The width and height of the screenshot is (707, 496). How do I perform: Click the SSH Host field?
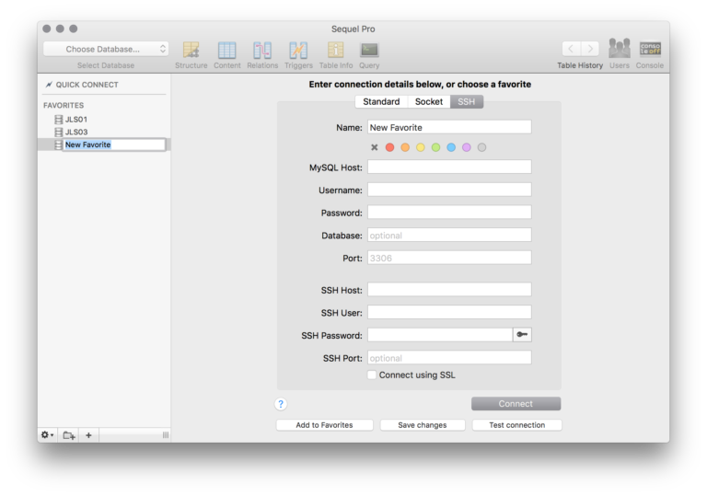pyautogui.click(x=449, y=290)
